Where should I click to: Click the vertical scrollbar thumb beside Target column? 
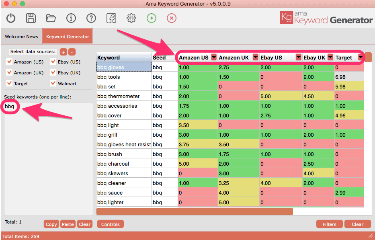click(368, 57)
